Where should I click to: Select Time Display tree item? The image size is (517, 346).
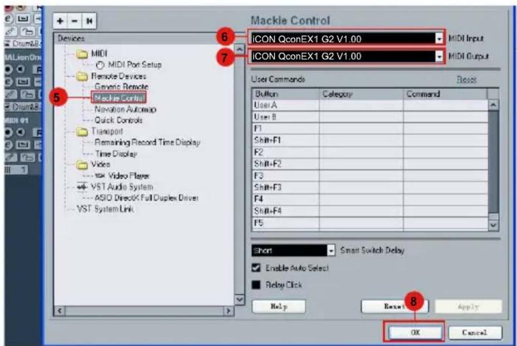[x=116, y=153]
